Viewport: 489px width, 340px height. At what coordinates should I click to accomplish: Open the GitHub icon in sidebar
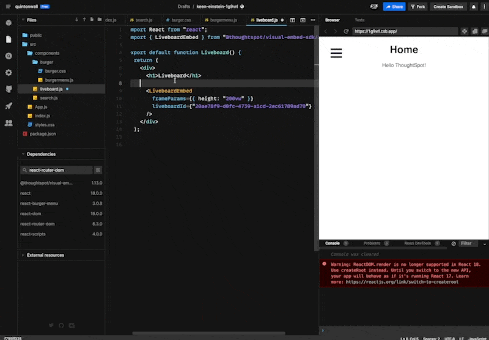(9, 89)
